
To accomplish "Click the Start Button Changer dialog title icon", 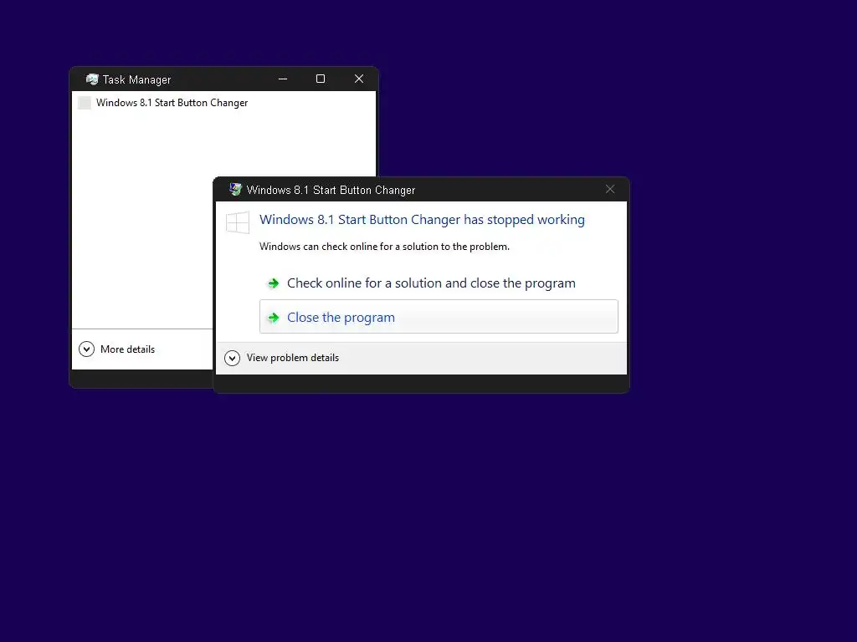I will tap(235, 190).
